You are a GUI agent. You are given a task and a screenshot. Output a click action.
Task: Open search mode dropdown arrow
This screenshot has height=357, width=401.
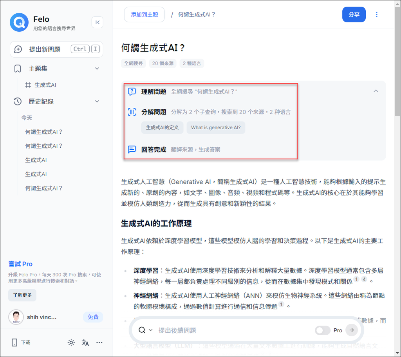[150, 330]
